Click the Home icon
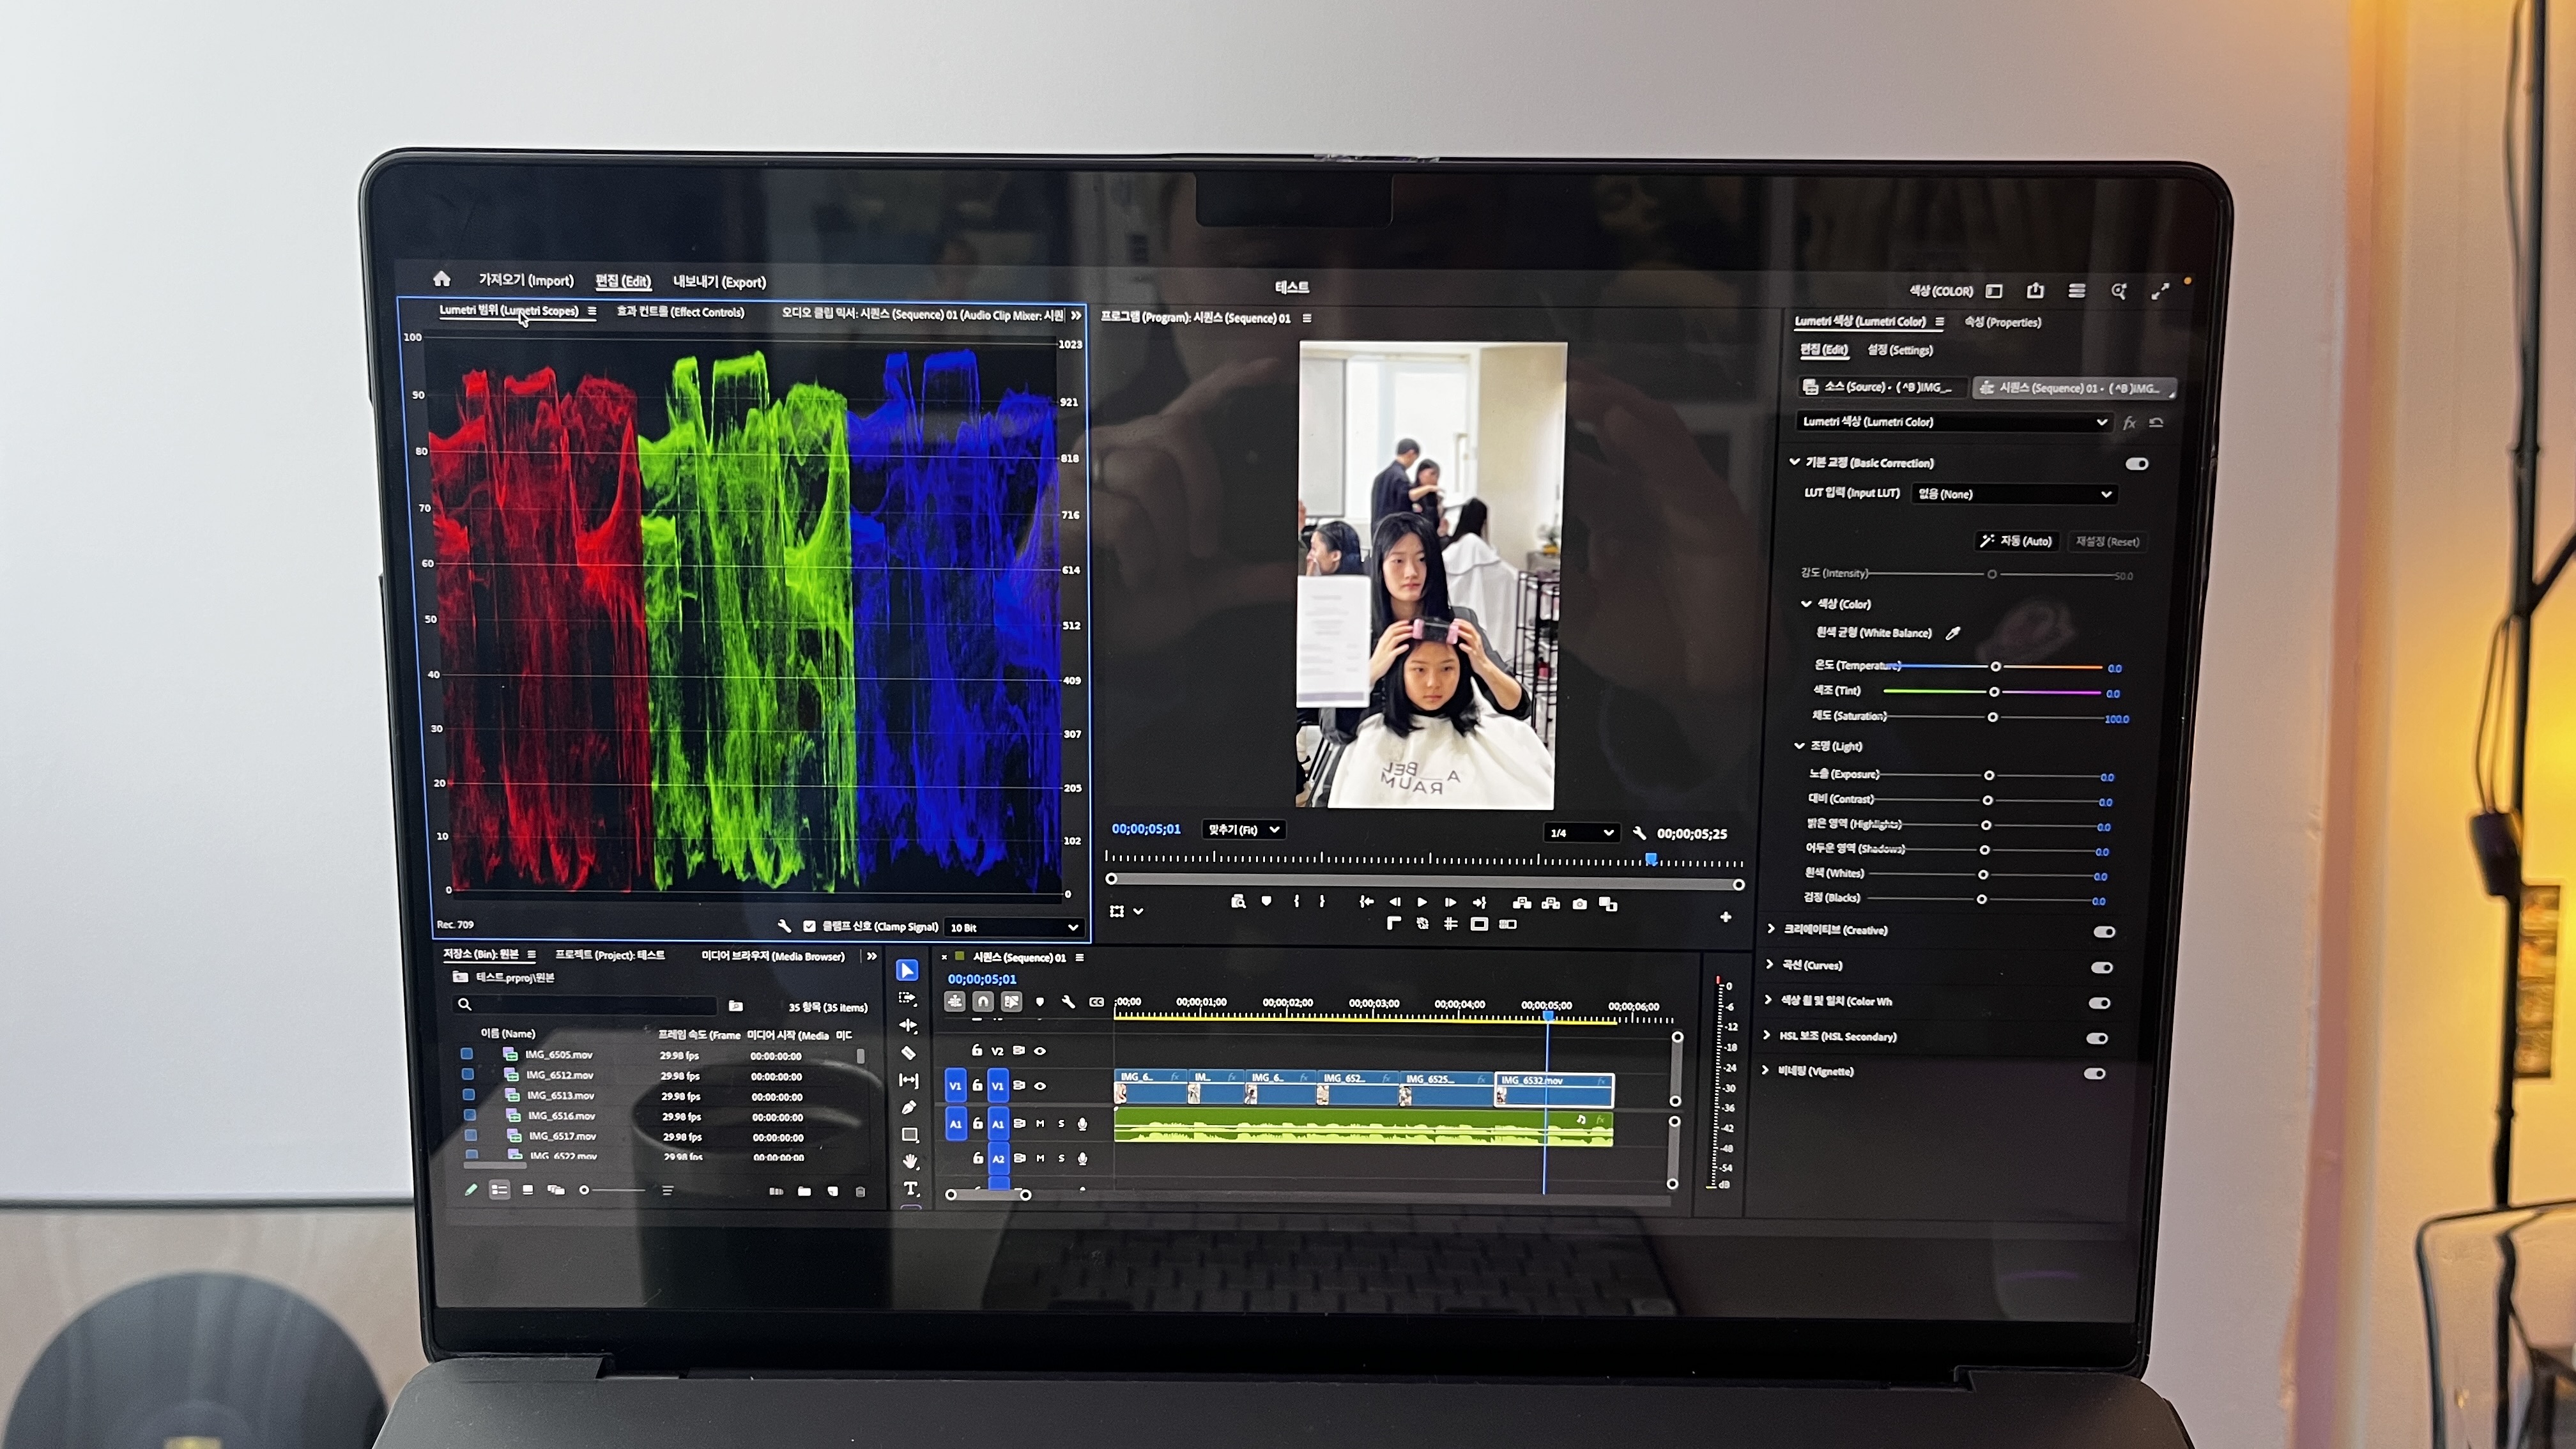 pos(442,279)
